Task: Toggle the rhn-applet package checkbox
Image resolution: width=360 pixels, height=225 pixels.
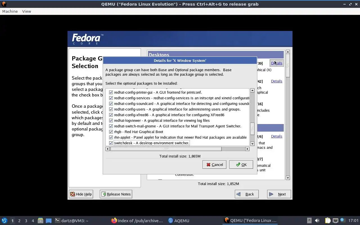Action: (111, 137)
